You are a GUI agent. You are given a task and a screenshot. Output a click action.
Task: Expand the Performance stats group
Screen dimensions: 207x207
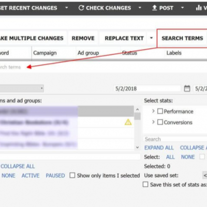point(153,111)
